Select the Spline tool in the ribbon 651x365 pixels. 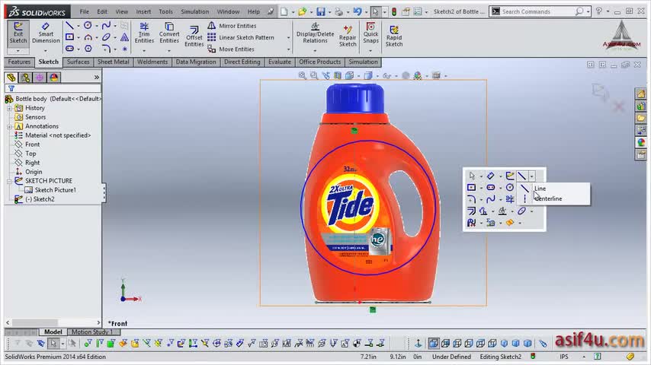(106, 26)
